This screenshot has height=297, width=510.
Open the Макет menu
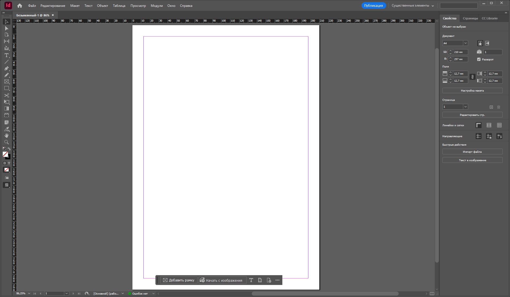point(75,5)
